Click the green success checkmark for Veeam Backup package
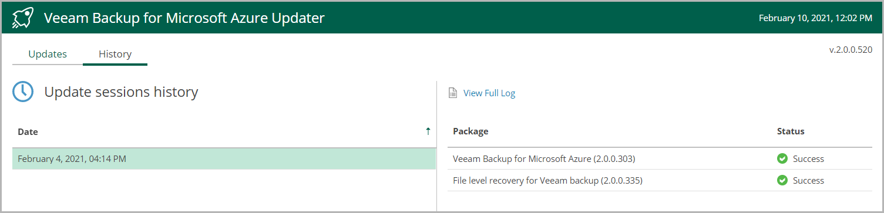884x213 pixels. (782, 158)
